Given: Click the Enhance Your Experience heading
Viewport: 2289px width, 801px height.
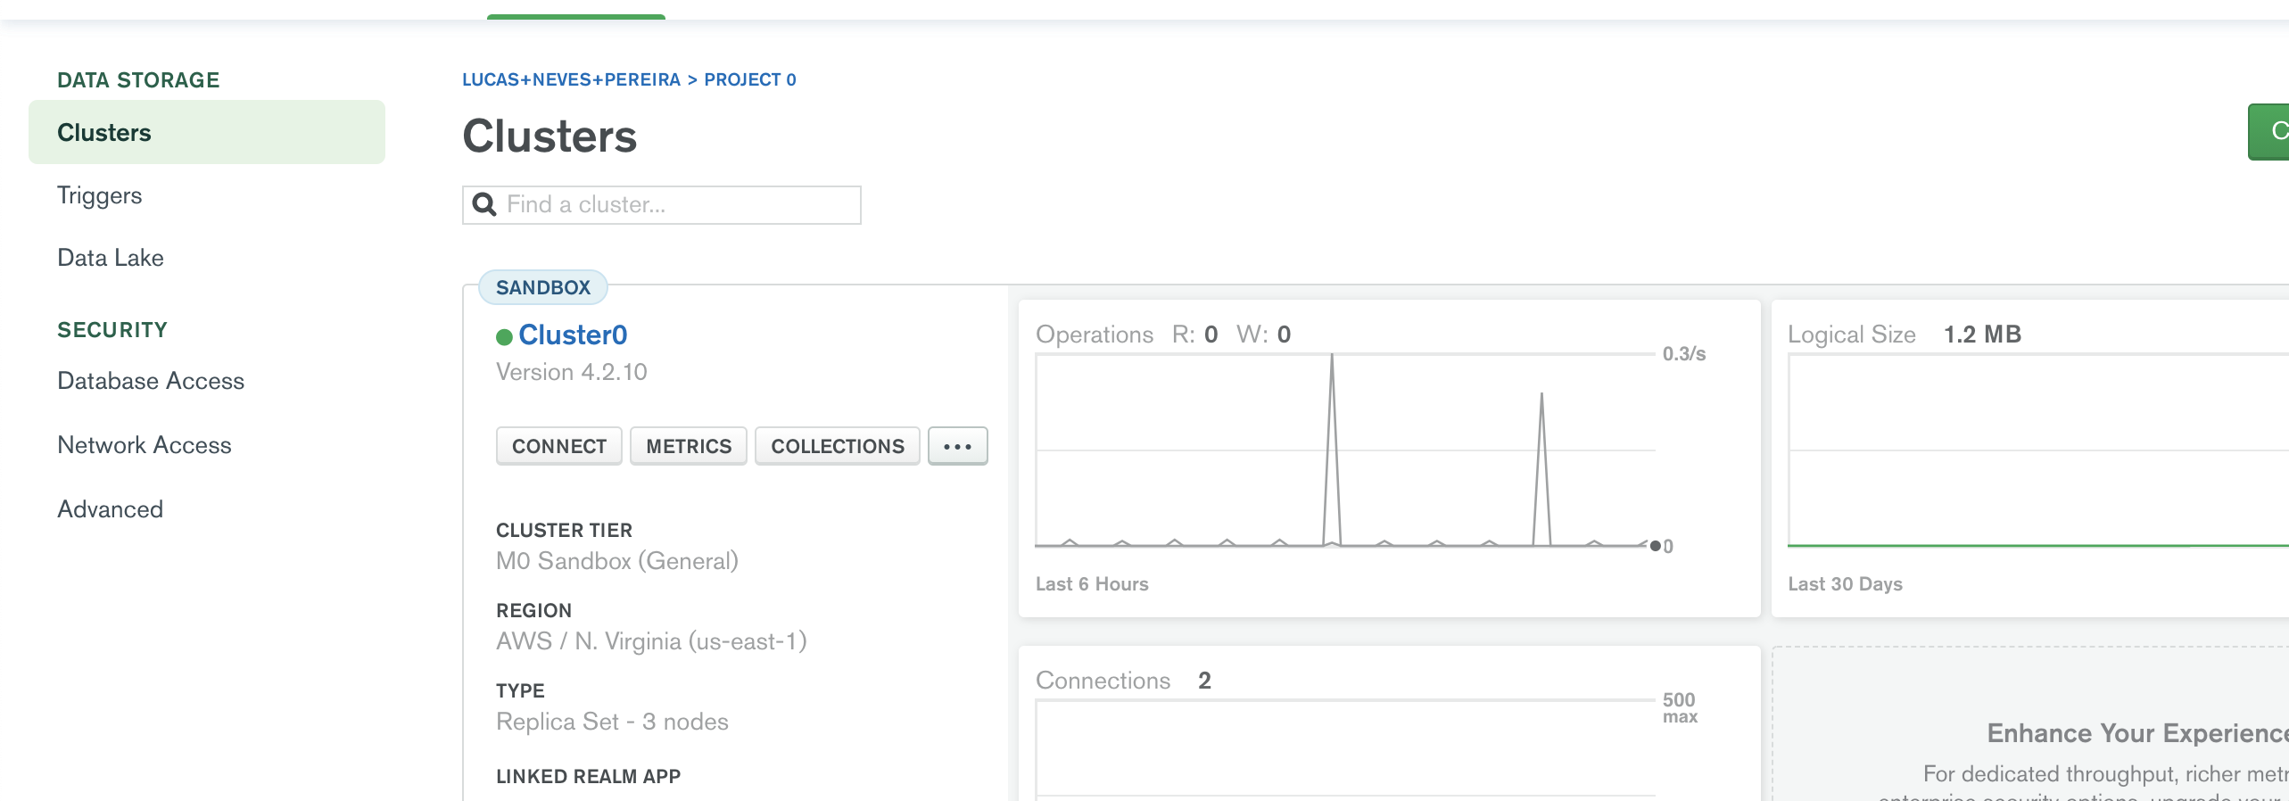Looking at the screenshot, I should pyautogui.click(x=2137, y=733).
